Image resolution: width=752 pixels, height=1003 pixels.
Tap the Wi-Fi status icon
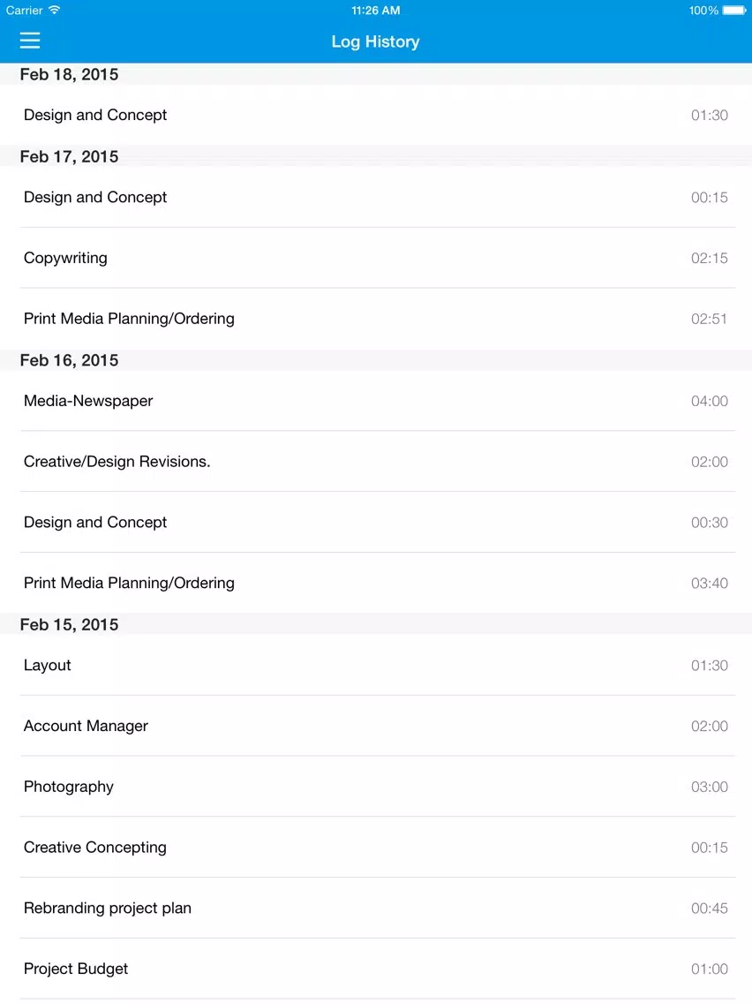(x=55, y=10)
